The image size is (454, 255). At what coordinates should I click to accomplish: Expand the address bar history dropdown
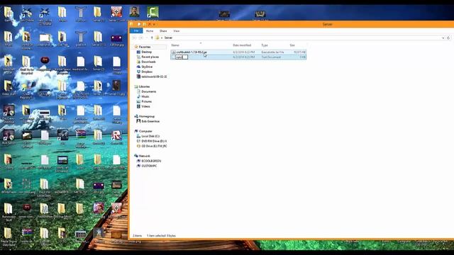pos(443,38)
